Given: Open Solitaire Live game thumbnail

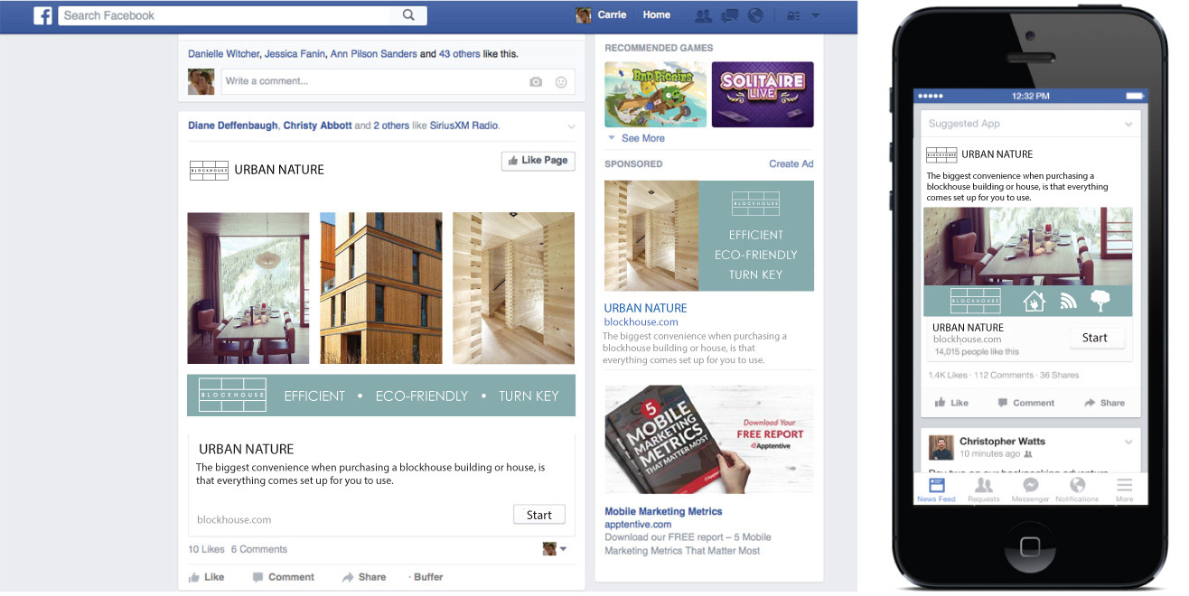Looking at the screenshot, I should click(763, 94).
